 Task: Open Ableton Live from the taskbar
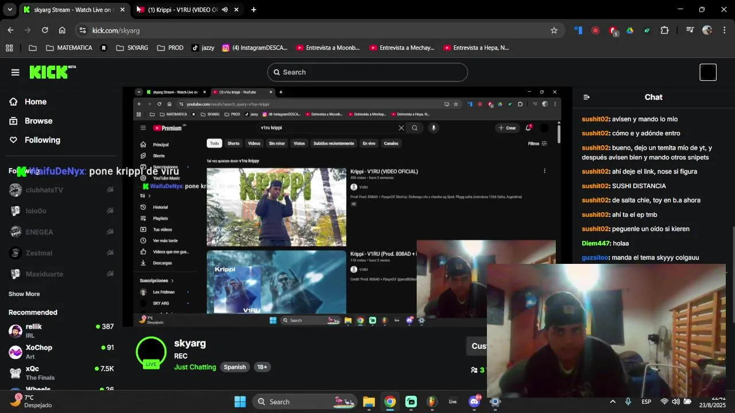coord(452,402)
